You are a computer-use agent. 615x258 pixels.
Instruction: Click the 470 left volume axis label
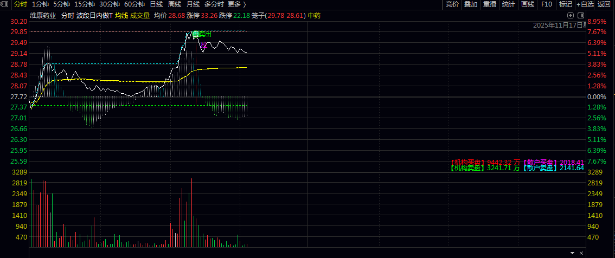[x=22, y=237]
